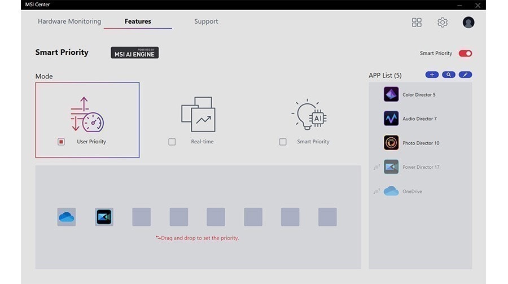Turn off the Smart Priority switch
The width and height of the screenshot is (508, 284).
(465, 53)
